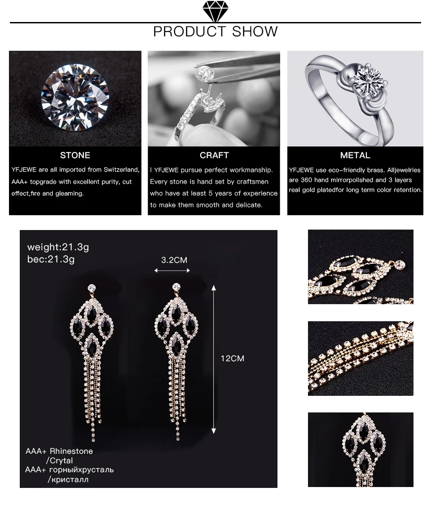431x505 pixels.
Task: Click the PRODUCT SHOW heading
Action: 215,31
